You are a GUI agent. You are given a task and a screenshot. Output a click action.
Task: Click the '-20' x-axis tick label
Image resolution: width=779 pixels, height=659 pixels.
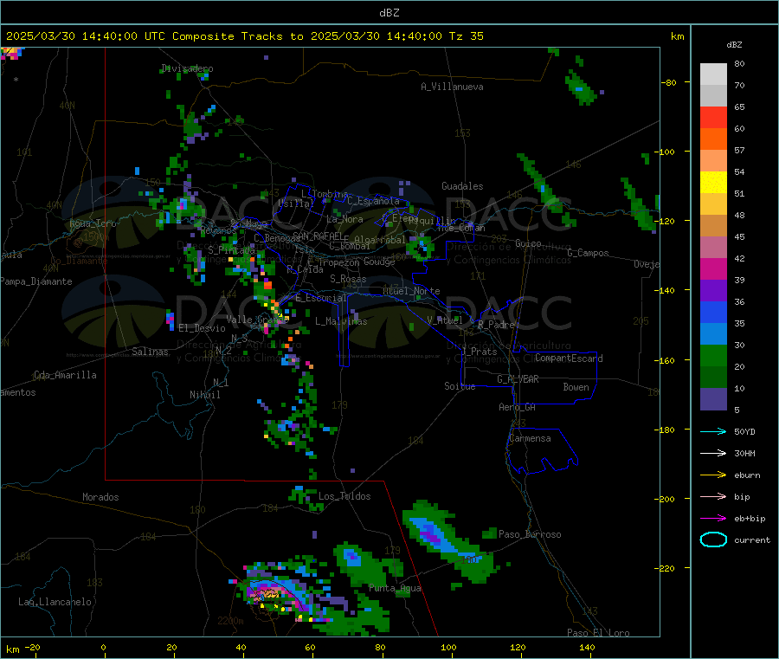(x=32, y=647)
